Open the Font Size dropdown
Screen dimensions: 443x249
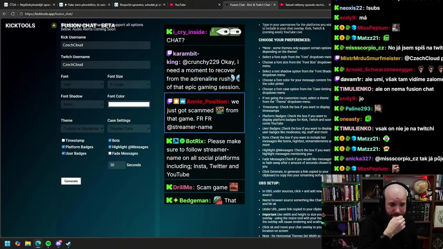pos(129,84)
